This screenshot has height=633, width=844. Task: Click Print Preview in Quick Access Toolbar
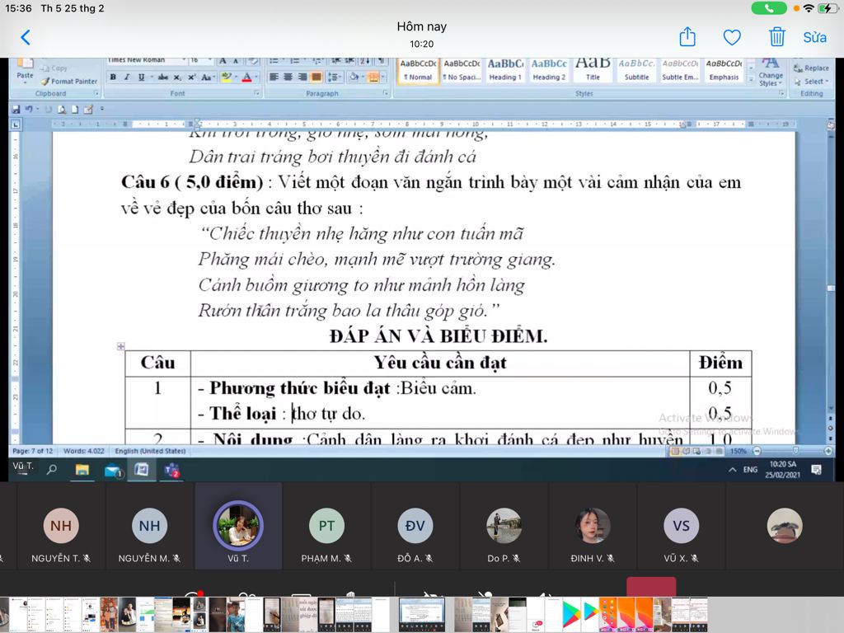coord(62,110)
